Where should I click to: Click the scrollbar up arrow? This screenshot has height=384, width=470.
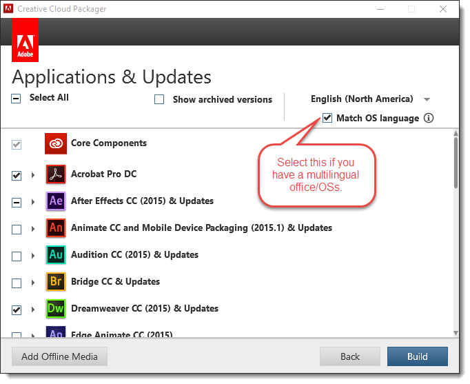456,133
